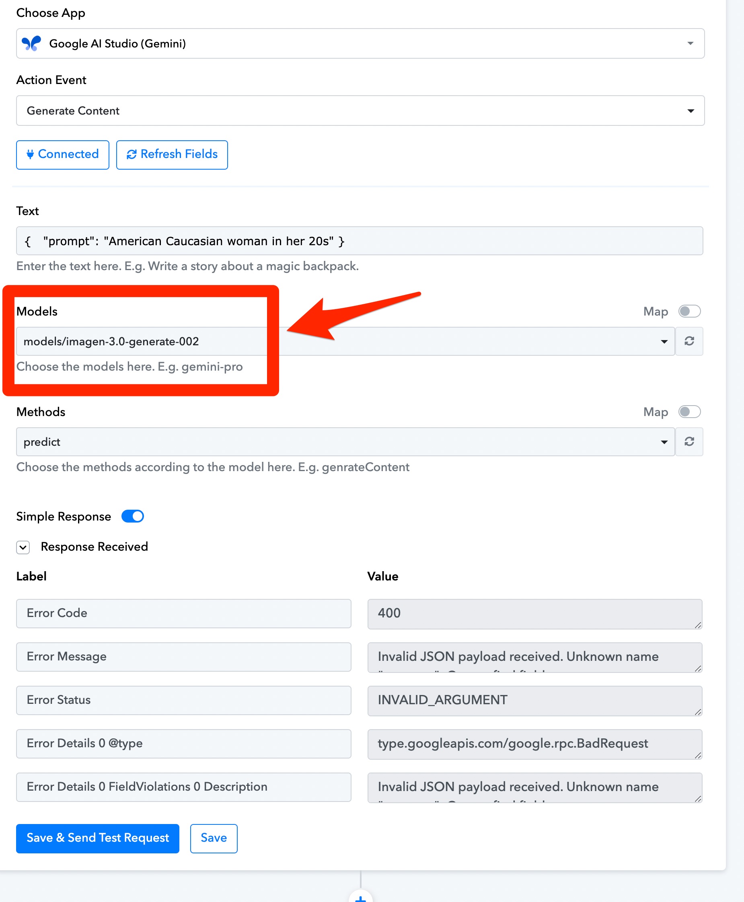
Task: Click the Google AI Studio butterfly logo
Action: (31, 43)
